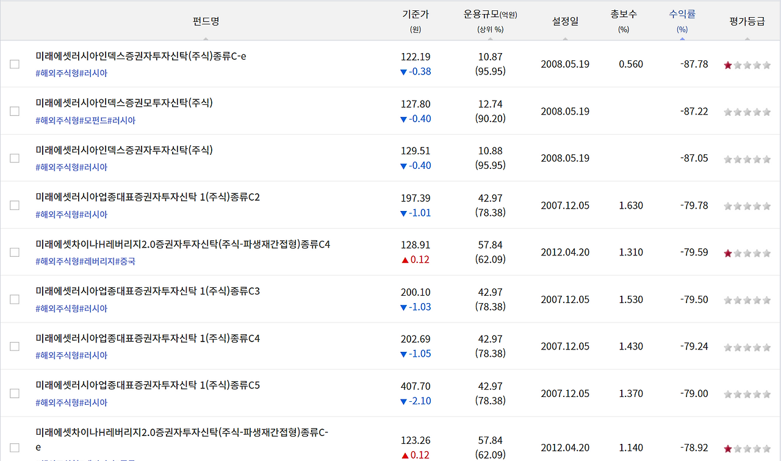Screen dimensions: 781x461
Task: Check the box for 차이나H레버리지2.0 종류C-e
Action: point(15,448)
